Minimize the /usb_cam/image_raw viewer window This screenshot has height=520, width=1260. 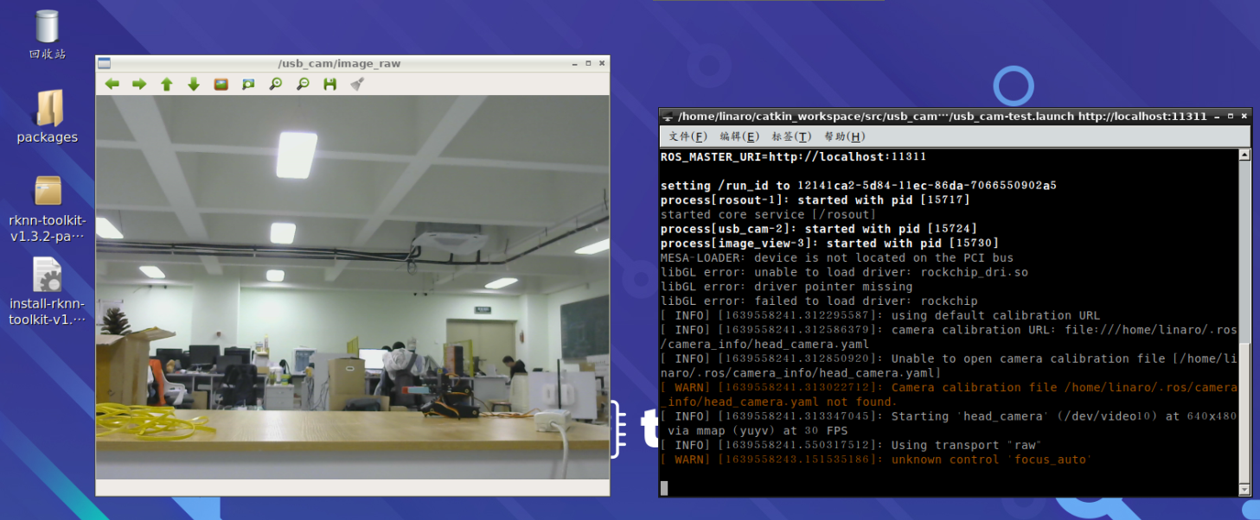575,63
